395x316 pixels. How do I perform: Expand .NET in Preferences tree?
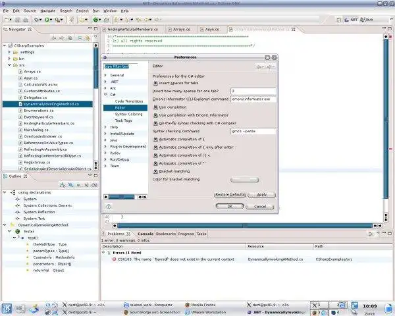pyautogui.click(x=105, y=82)
